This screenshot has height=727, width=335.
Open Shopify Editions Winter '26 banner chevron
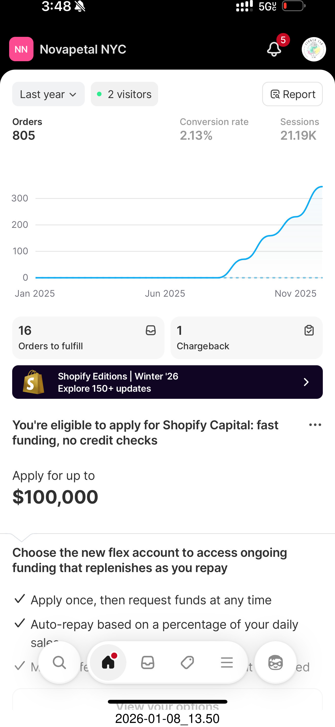306,382
